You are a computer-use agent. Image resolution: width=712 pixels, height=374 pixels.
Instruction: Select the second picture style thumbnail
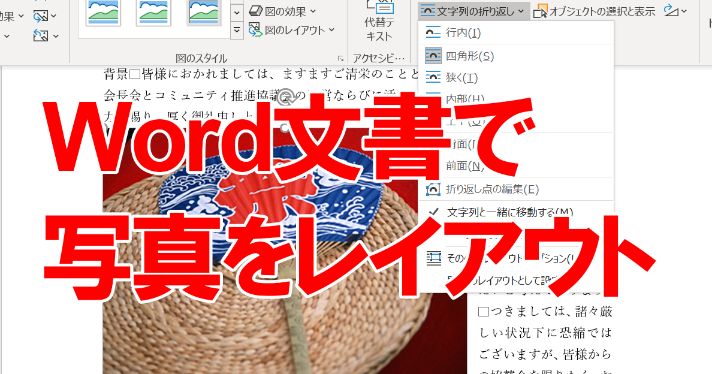153,12
